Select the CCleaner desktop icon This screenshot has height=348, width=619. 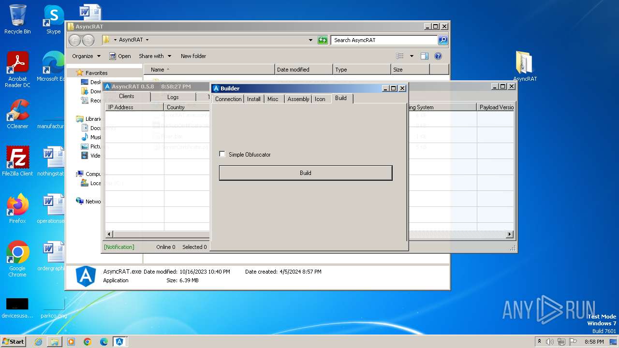click(x=17, y=114)
